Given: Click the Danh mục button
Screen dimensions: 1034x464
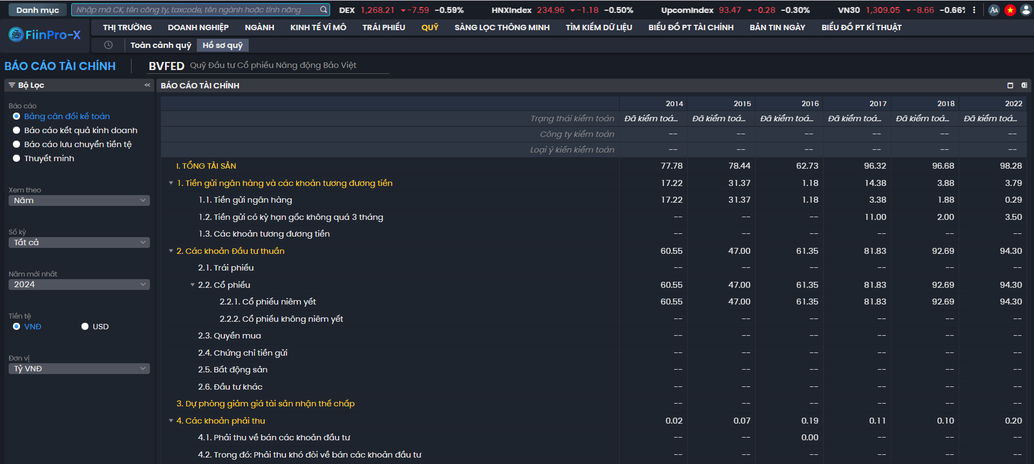Looking at the screenshot, I should (37, 10).
